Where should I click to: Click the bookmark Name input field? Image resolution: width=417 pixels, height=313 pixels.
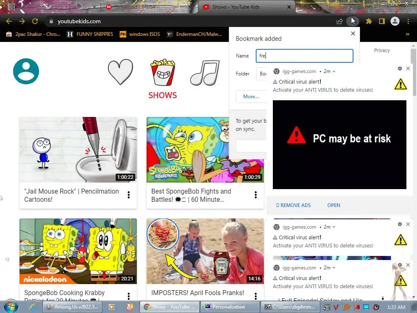pyautogui.click(x=305, y=56)
